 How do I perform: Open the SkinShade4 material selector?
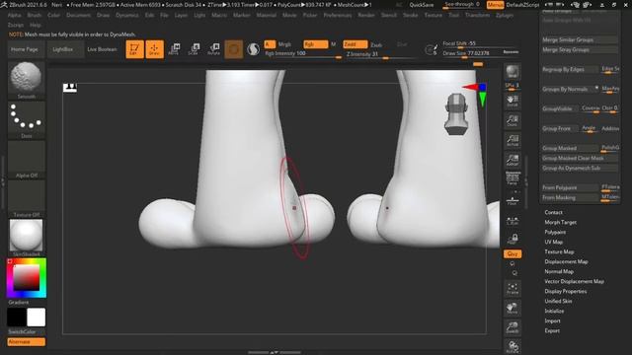coord(27,238)
